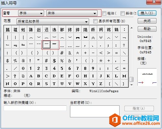Choose the double down chevron symbol ︾

click(101, 37)
